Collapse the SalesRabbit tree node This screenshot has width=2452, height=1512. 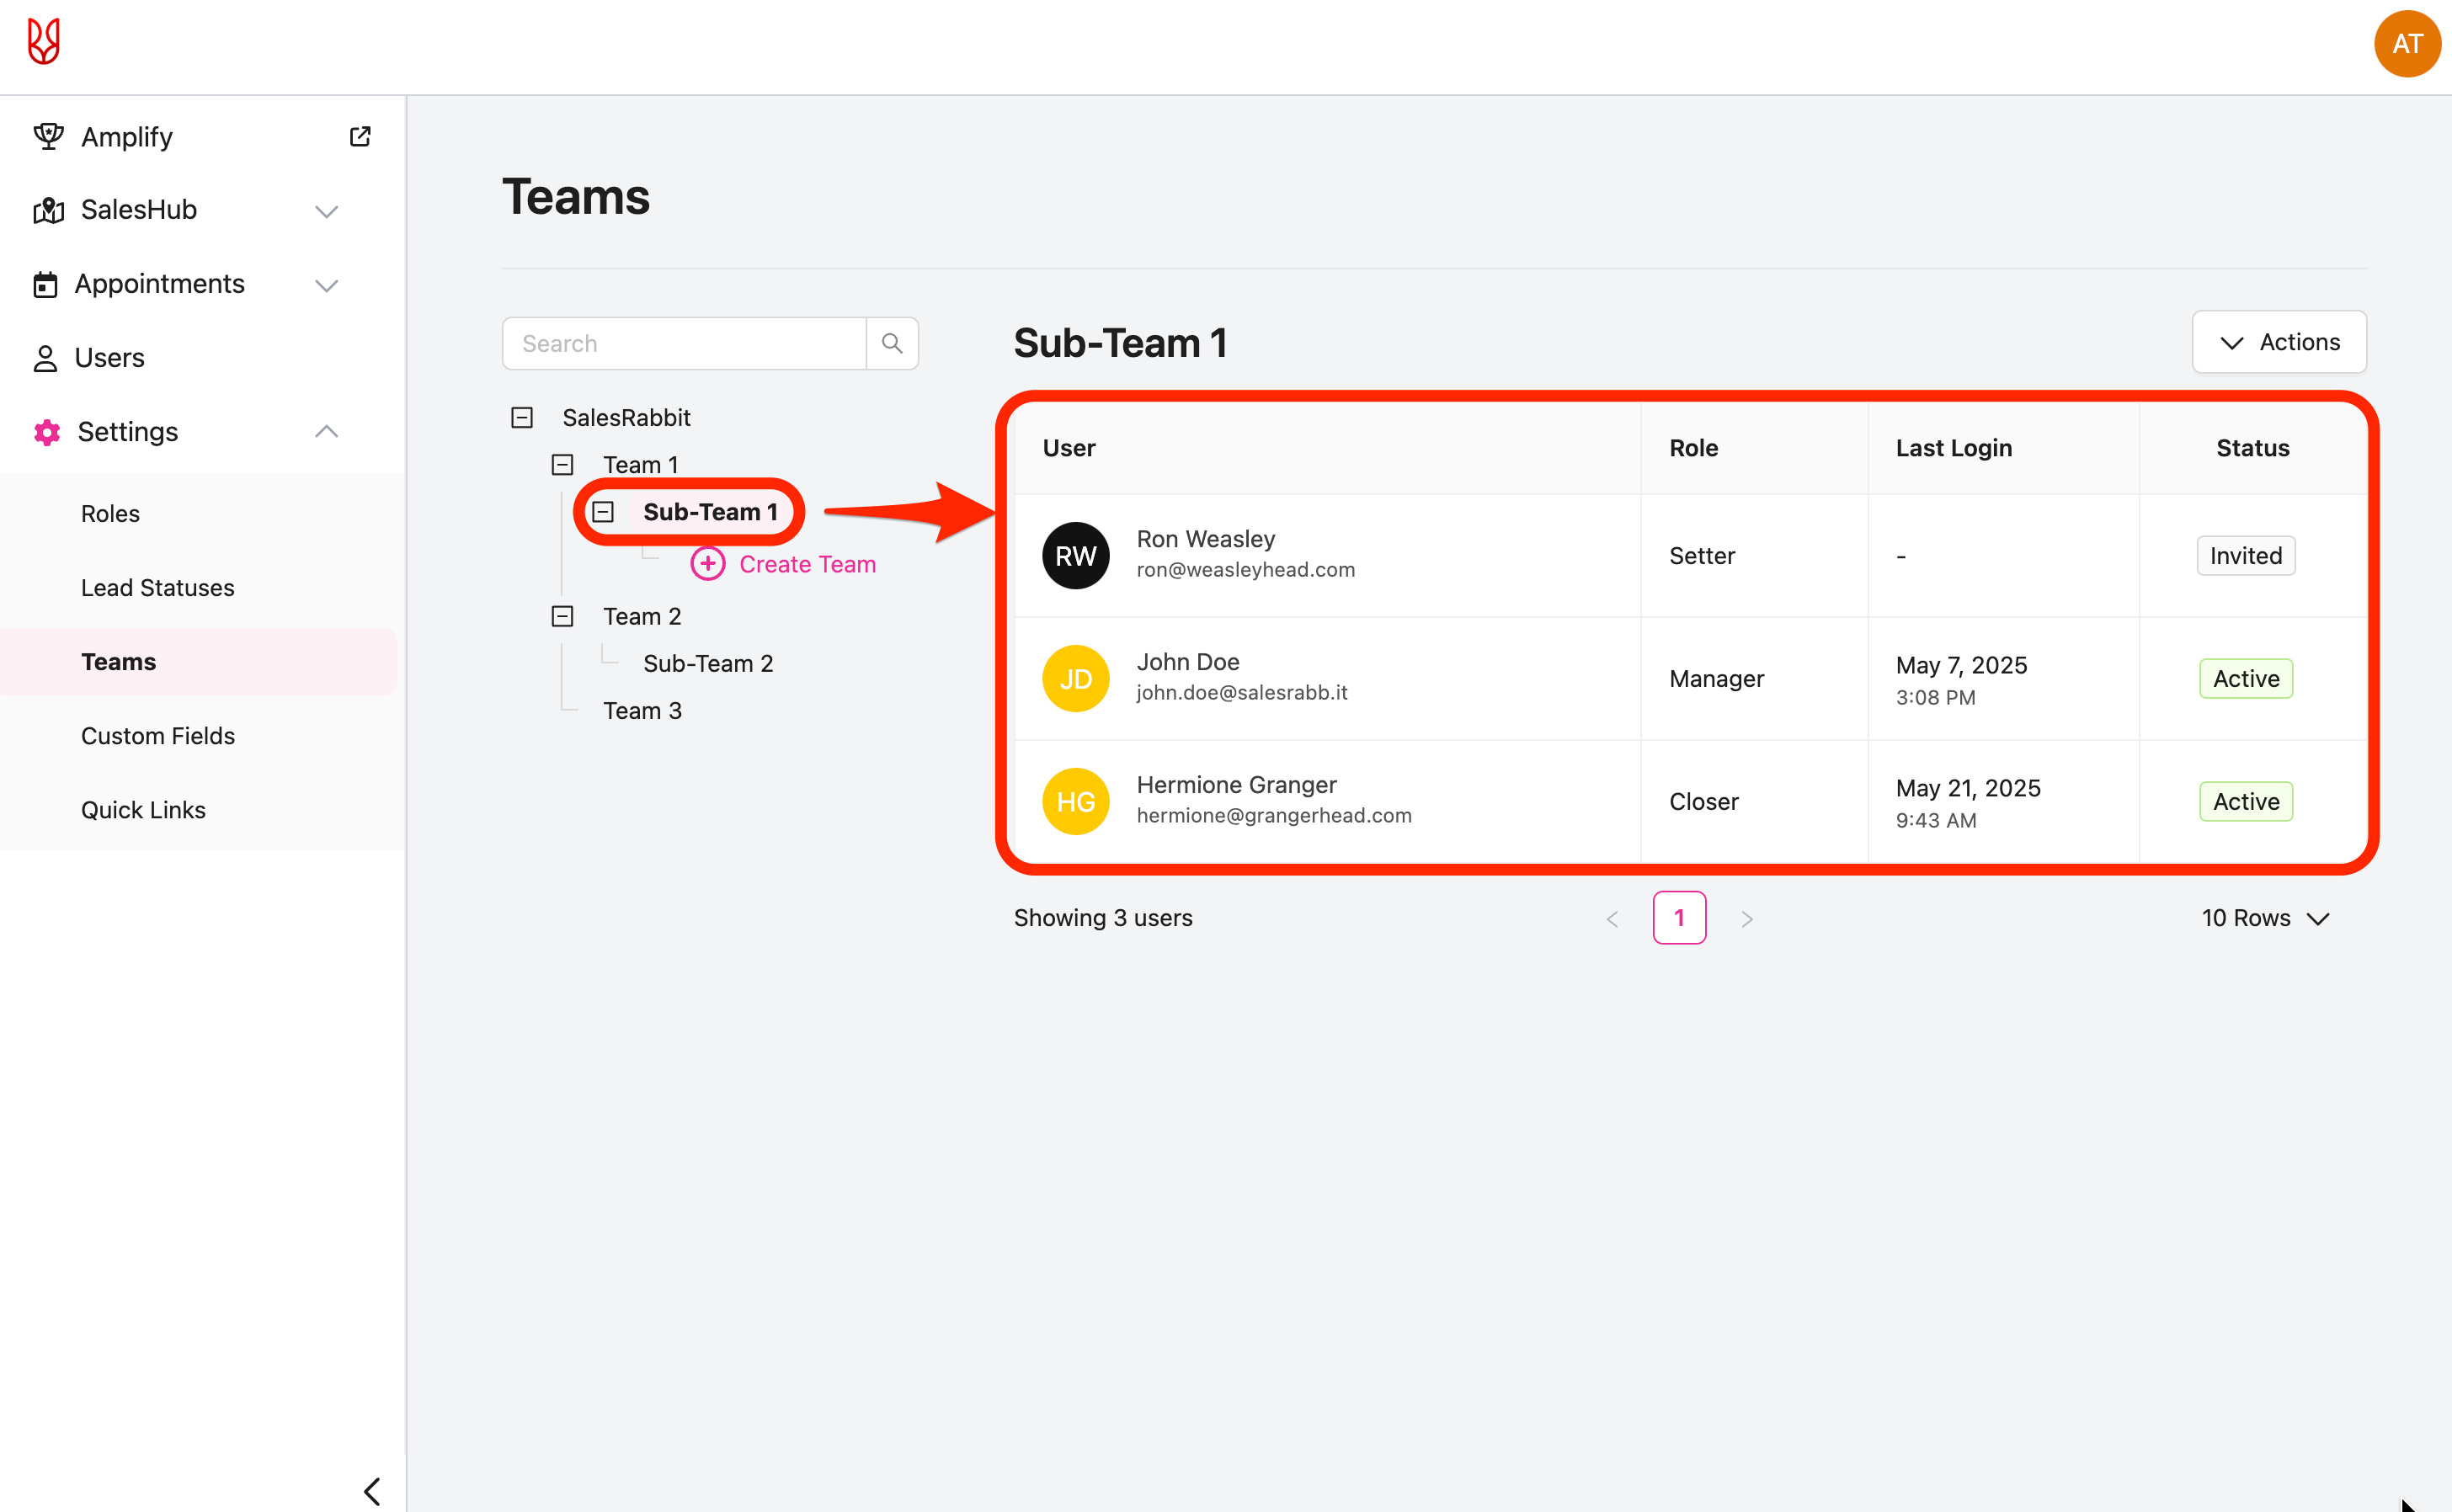(522, 418)
